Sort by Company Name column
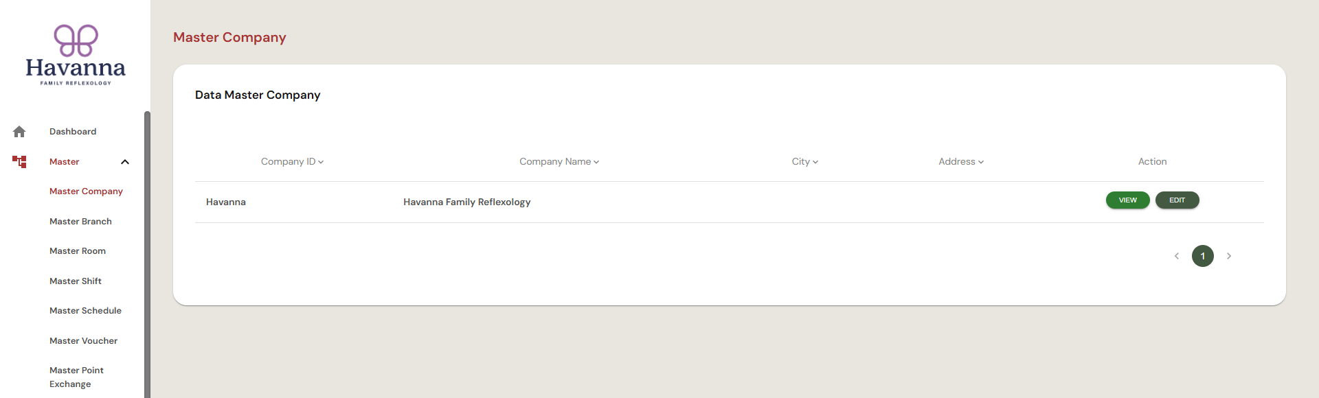The height and width of the screenshot is (398, 1319). (559, 162)
